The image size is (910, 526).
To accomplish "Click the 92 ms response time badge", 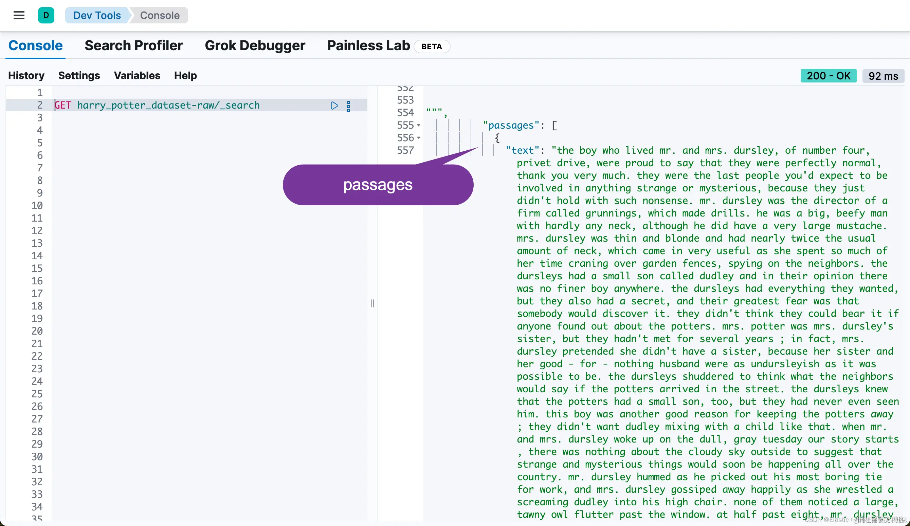I will tap(883, 76).
